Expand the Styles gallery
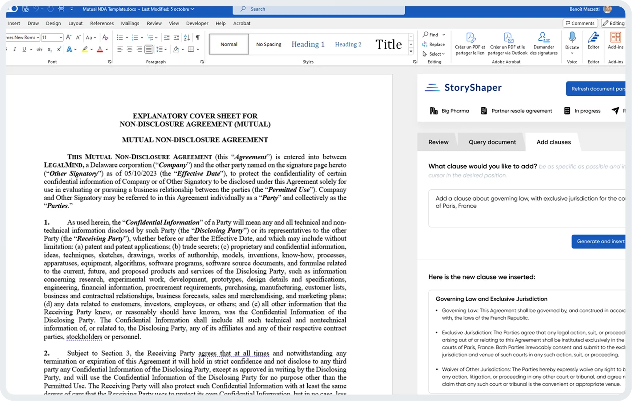Image resolution: width=632 pixels, height=401 pixels. (x=411, y=52)
